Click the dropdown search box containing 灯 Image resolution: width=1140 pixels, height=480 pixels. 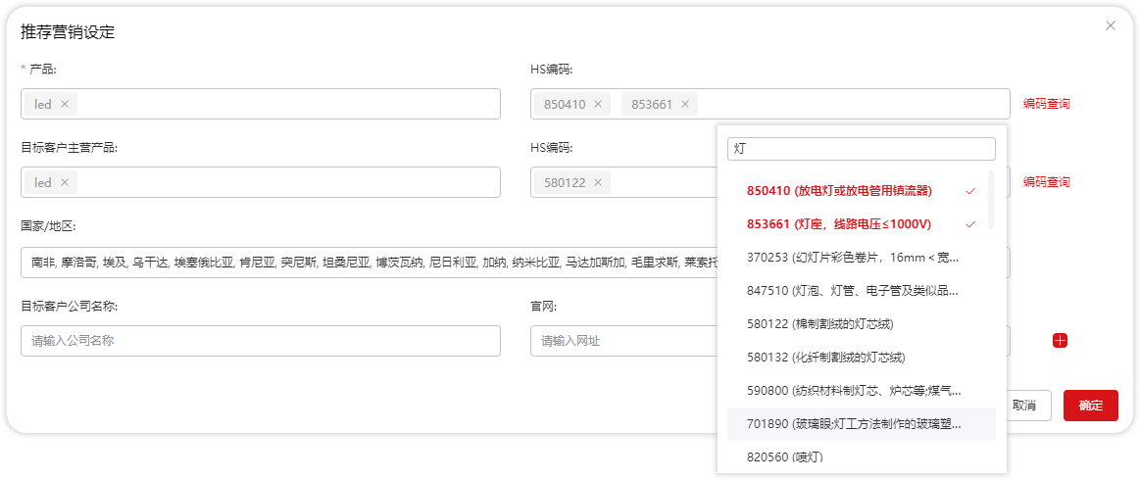coord(861,149)
